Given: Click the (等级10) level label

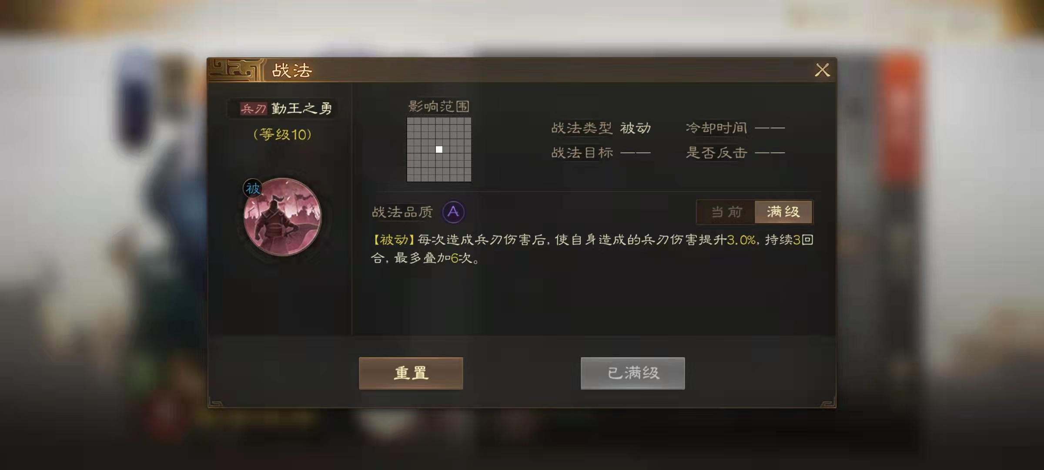Looking at the screenshot, I should (282, 134).
